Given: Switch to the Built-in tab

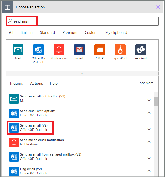Looking at the screenshot, I should 26,32.
